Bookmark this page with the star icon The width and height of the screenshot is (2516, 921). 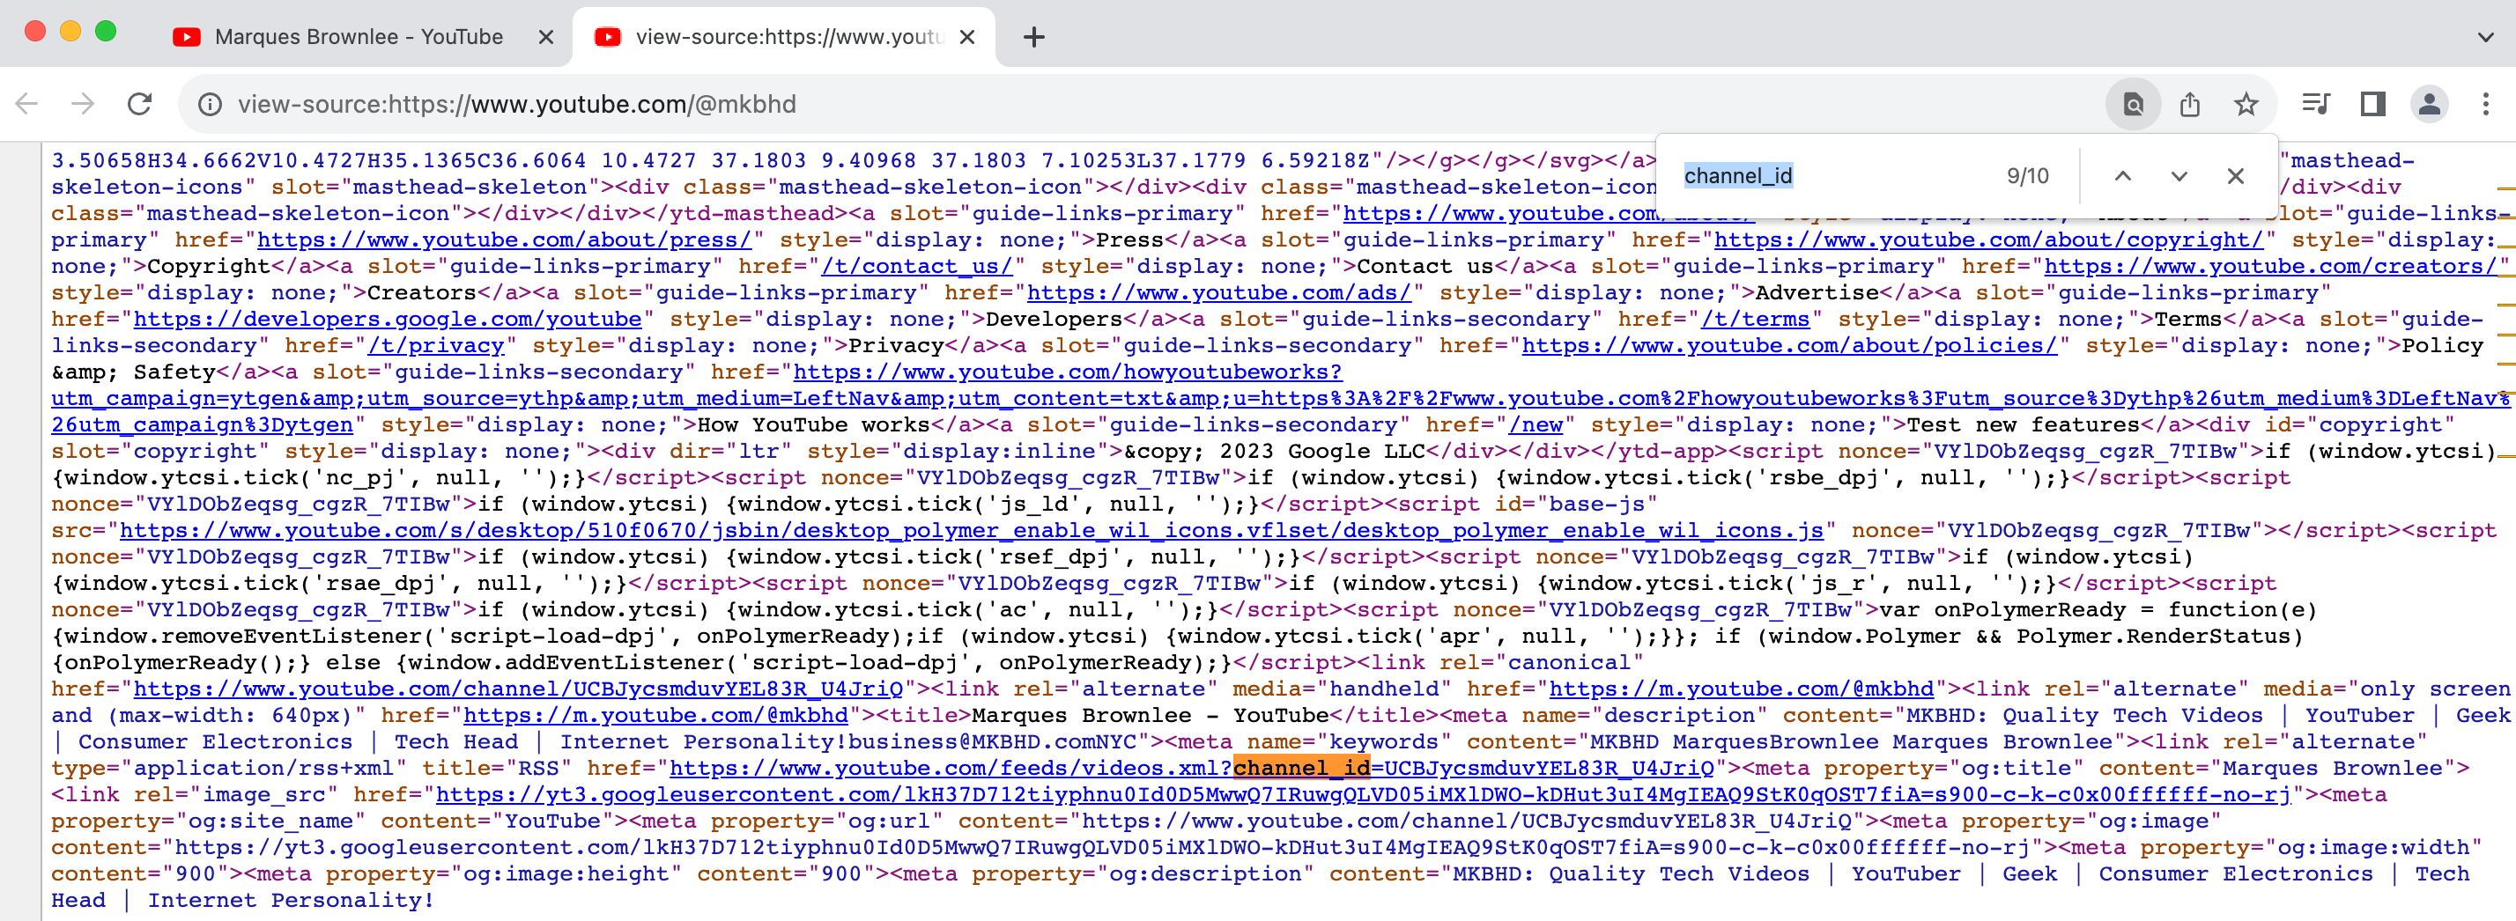pos(2246,104)
